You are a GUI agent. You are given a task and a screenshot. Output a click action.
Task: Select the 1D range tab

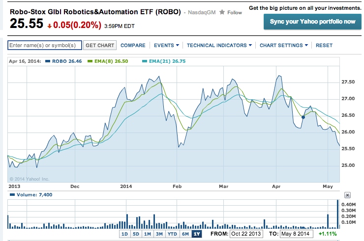click(125, 234)
